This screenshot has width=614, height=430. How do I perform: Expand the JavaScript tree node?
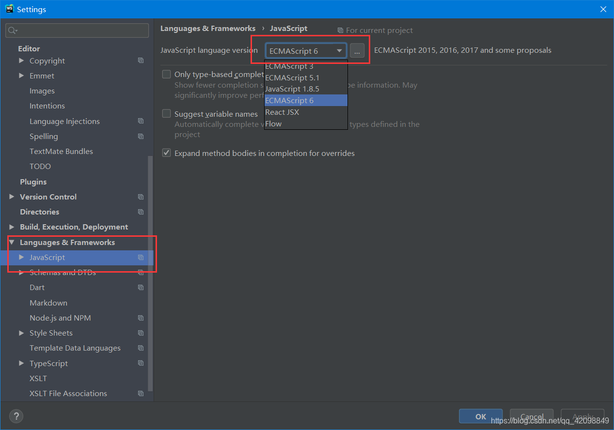21,257
